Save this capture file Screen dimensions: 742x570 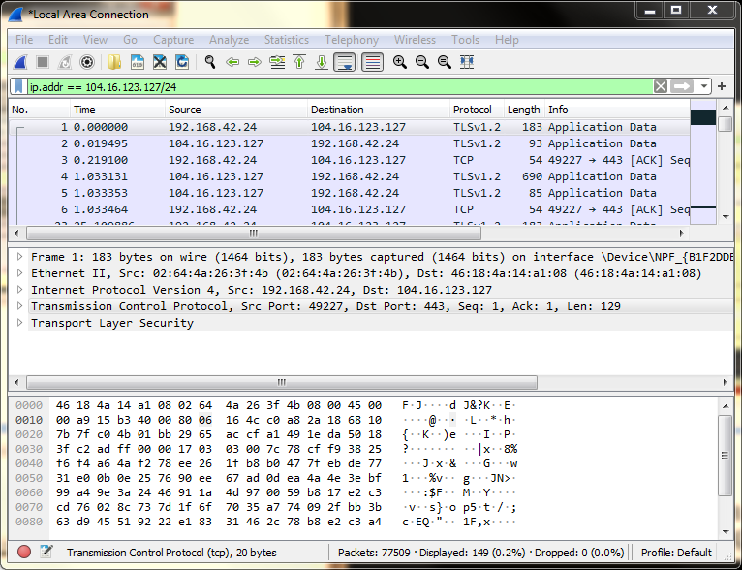138,62
